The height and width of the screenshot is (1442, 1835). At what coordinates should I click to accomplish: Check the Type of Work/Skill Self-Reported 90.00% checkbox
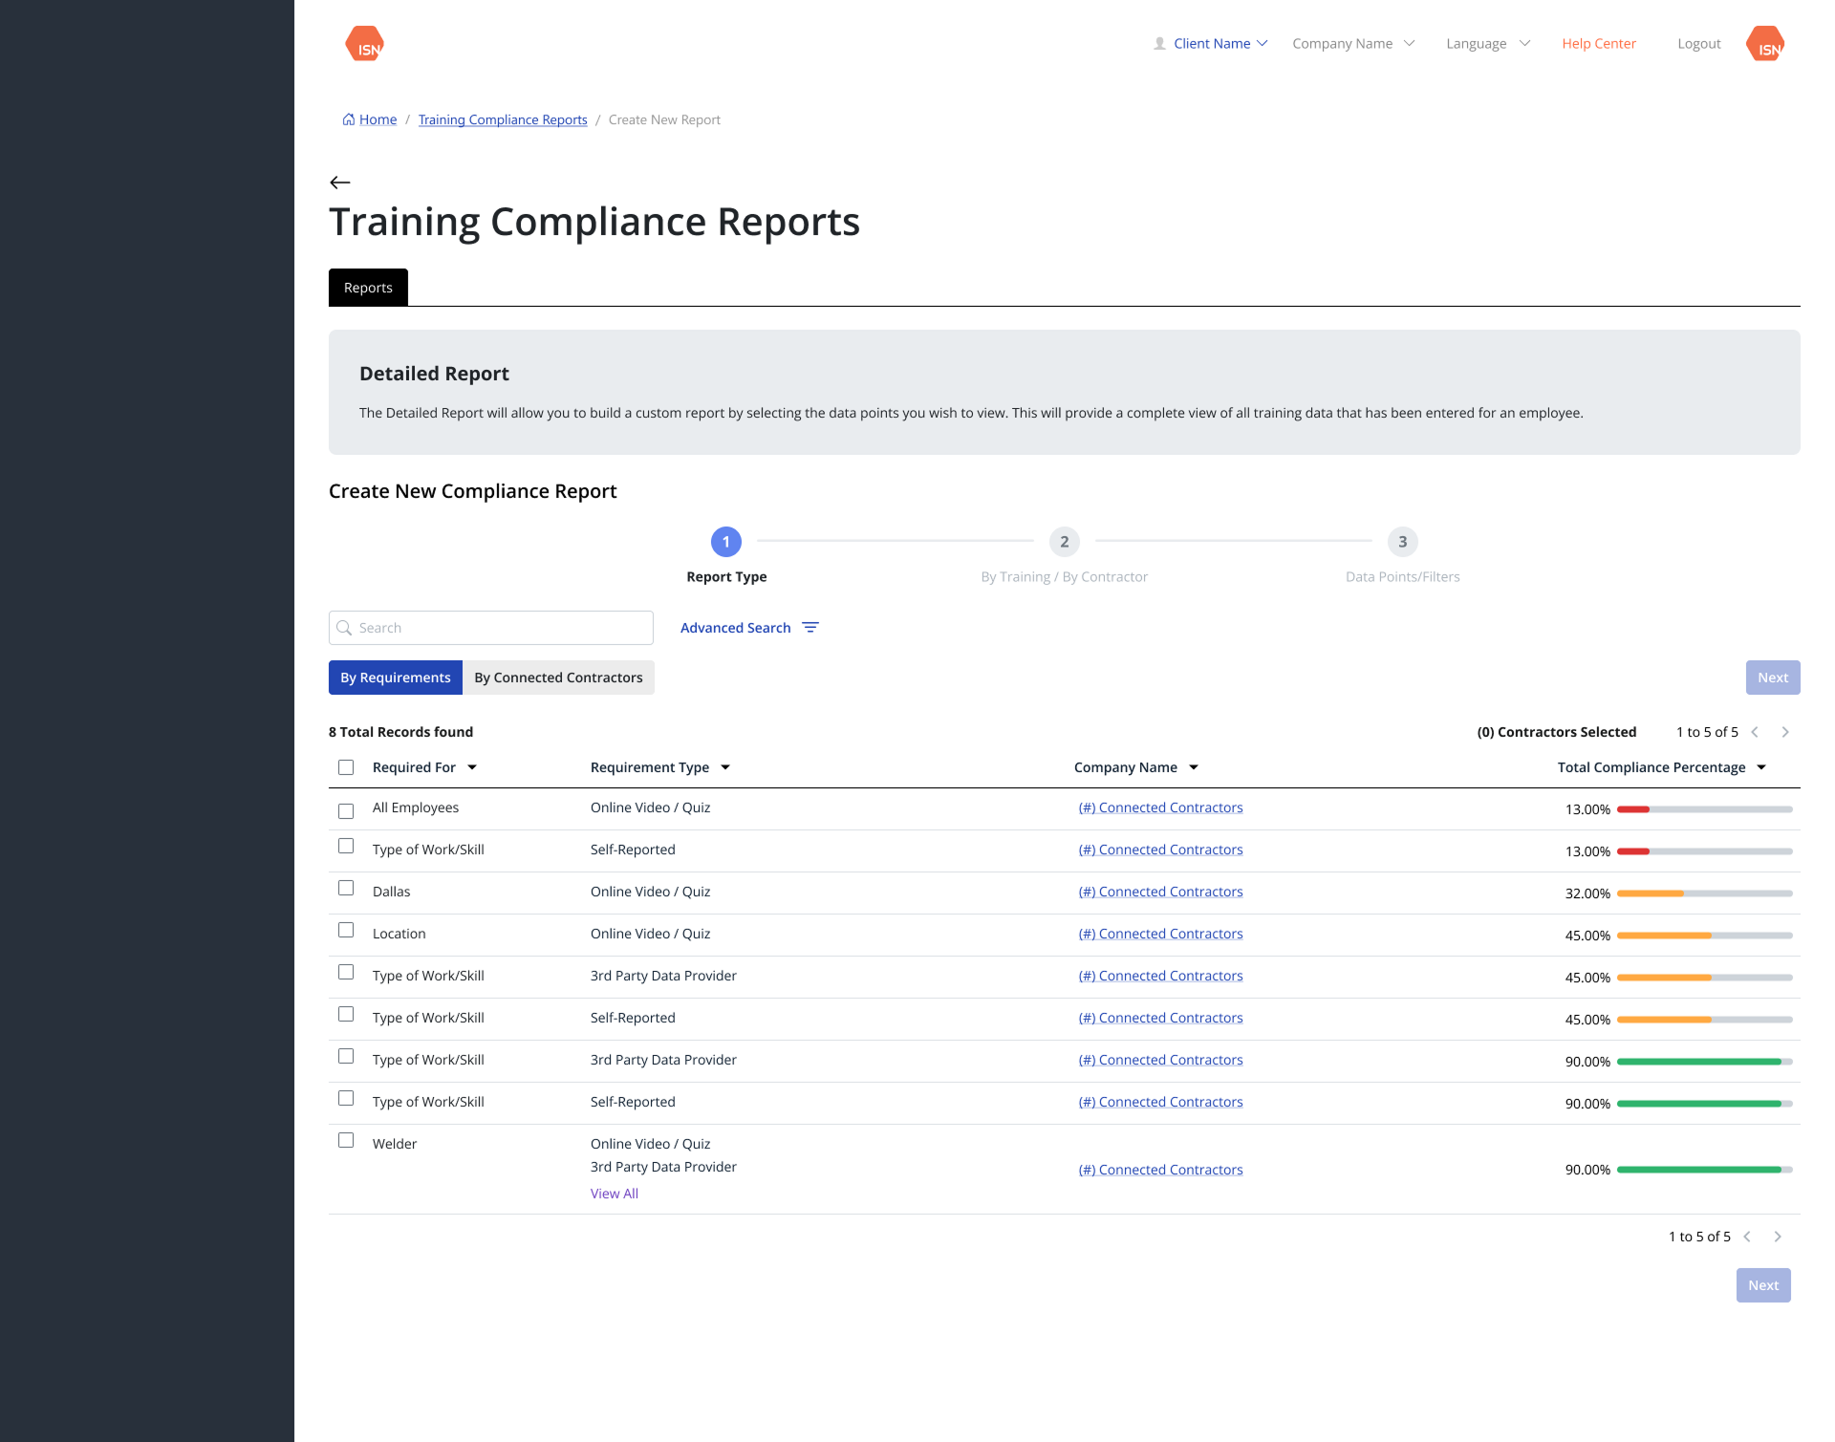tap(346, 1098)
